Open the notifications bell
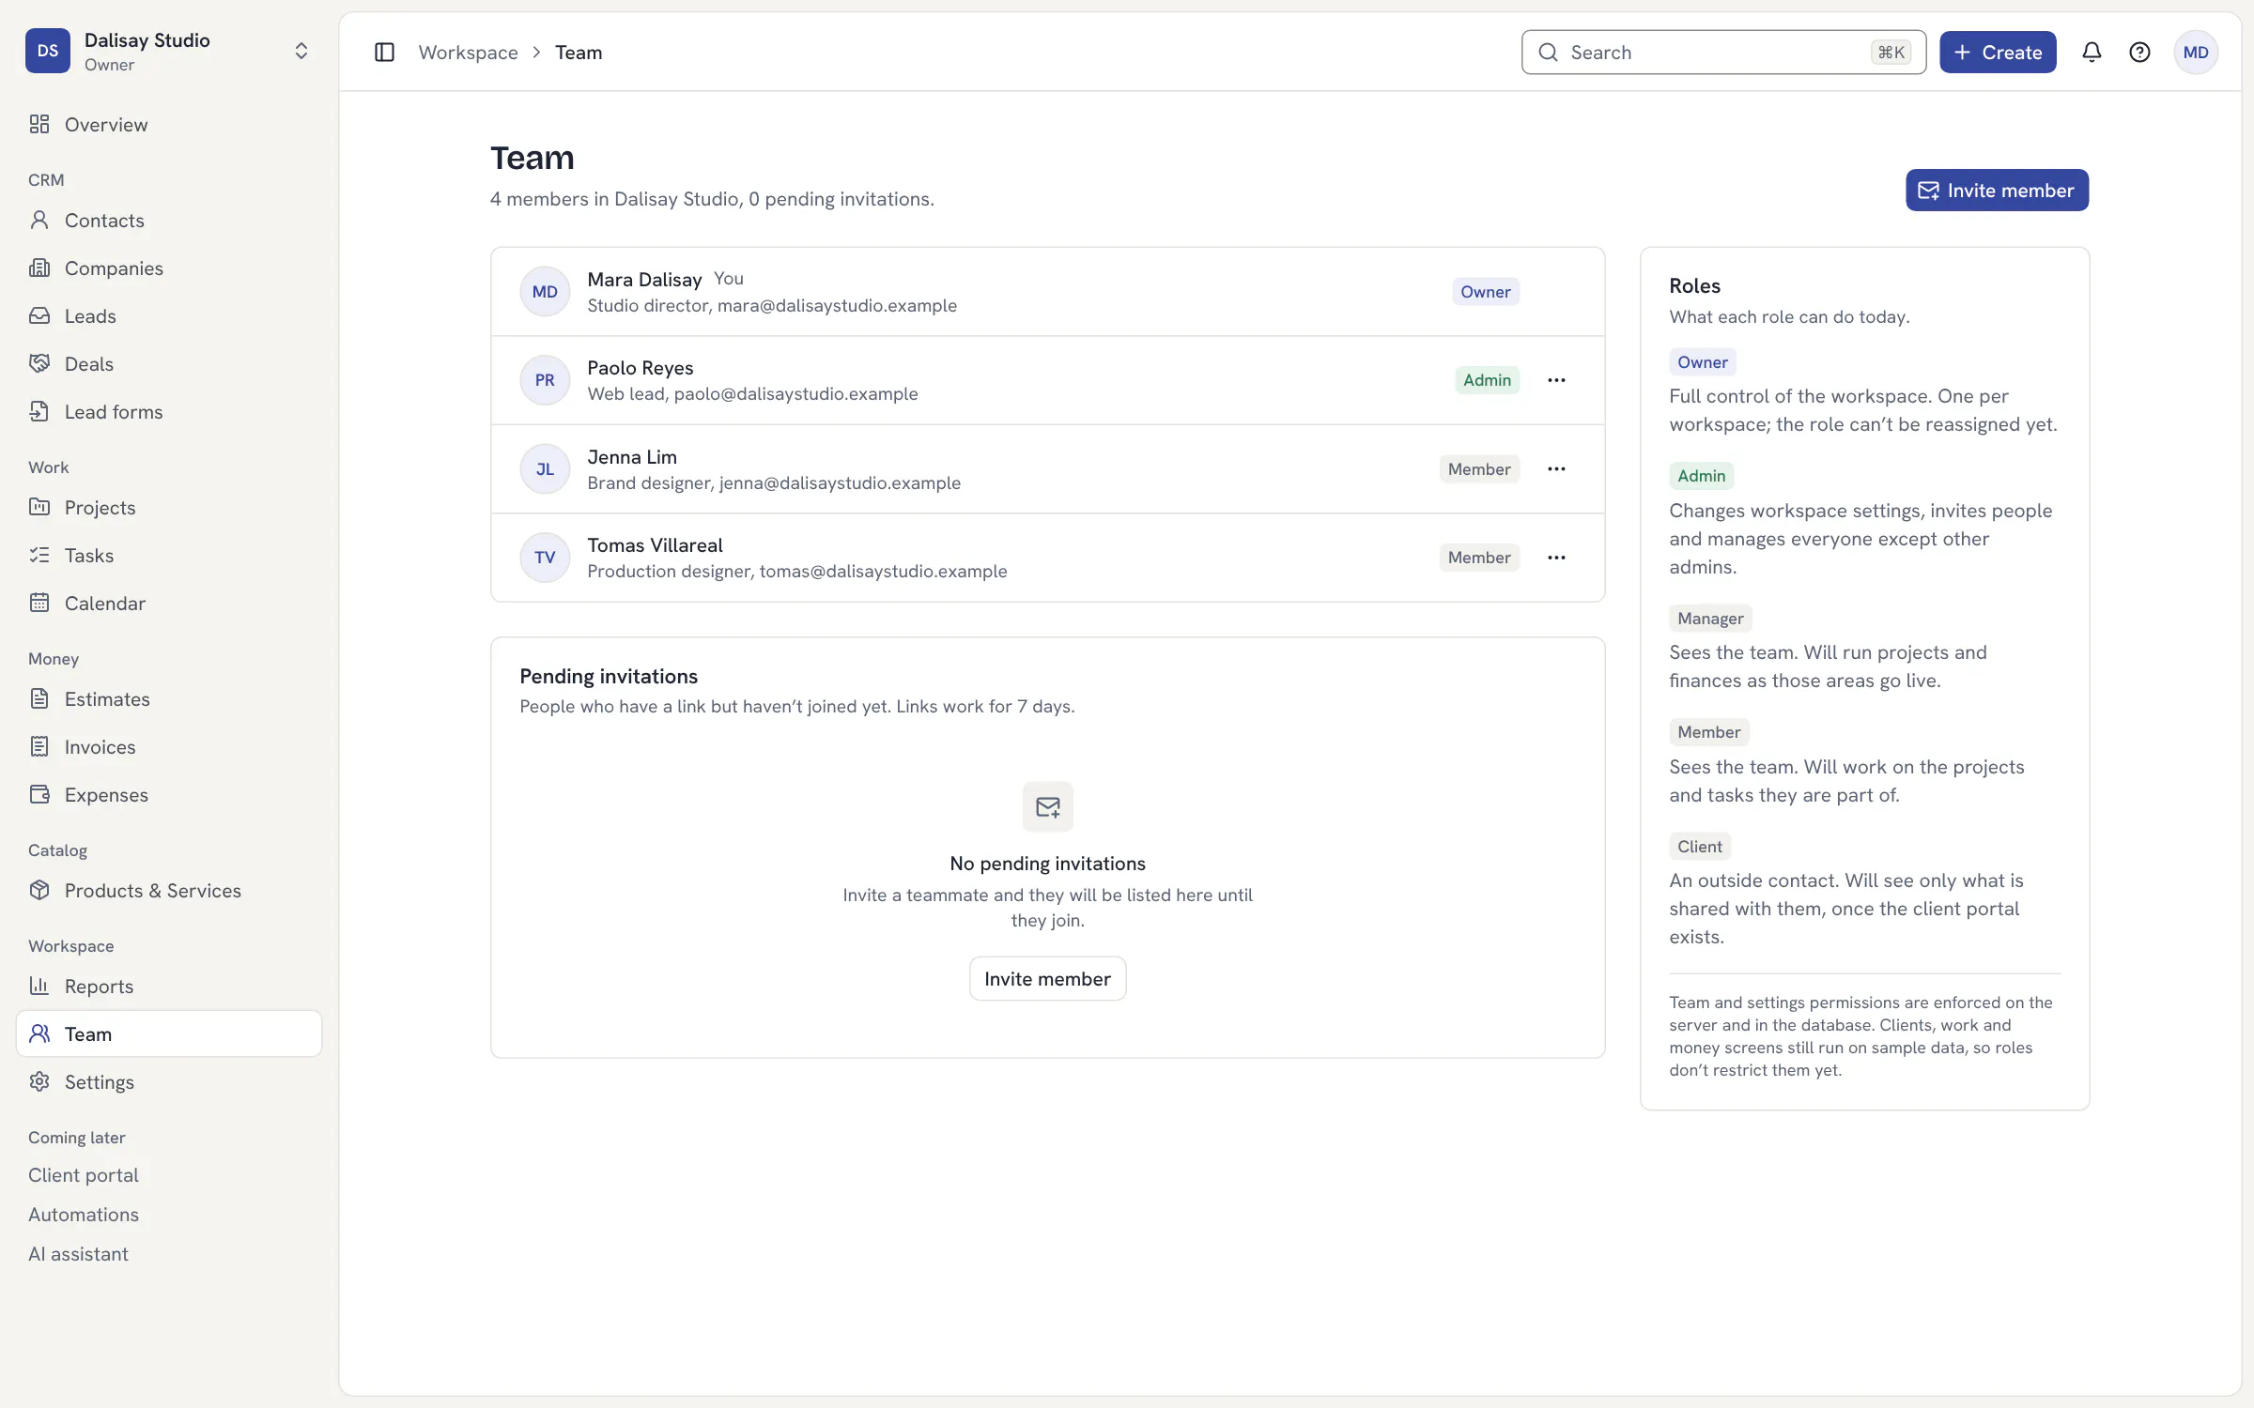This screenshot has height=1408, width=2254. (2092, 53)
